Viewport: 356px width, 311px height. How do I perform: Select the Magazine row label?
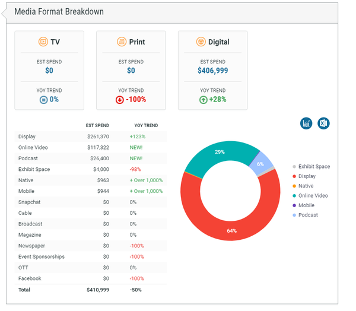click(30, 234)
